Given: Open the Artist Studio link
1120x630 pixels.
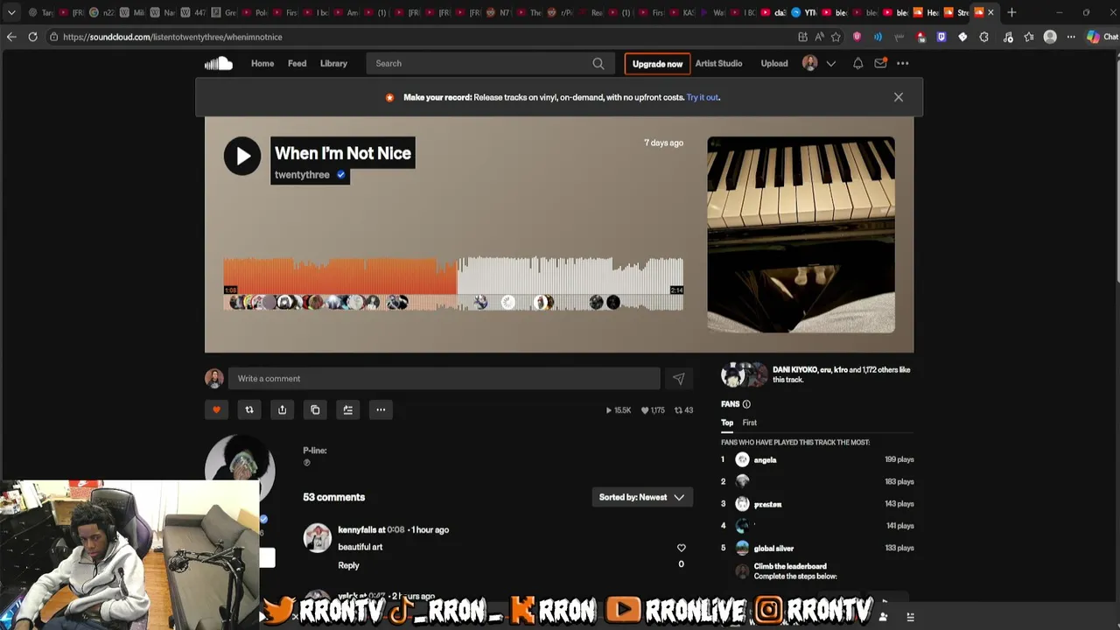Looking at the screenshot, I should (x=718, y=63).
